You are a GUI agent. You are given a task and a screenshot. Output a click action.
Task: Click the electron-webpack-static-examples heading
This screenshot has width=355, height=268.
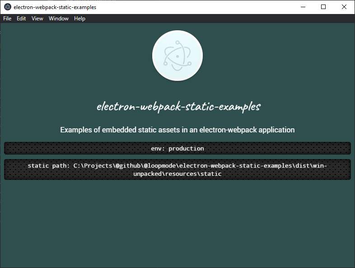[x=179, y=107]
